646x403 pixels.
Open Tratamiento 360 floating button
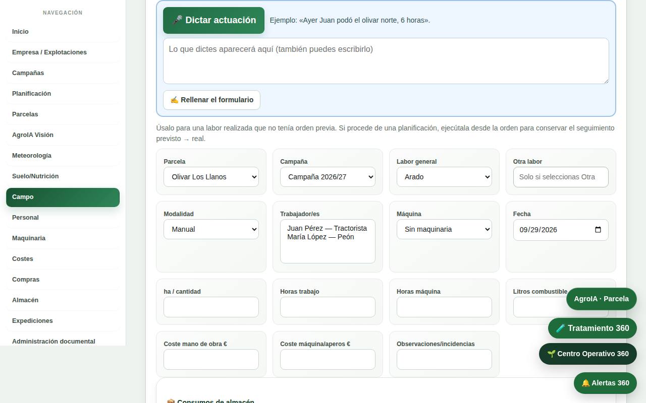593,328
